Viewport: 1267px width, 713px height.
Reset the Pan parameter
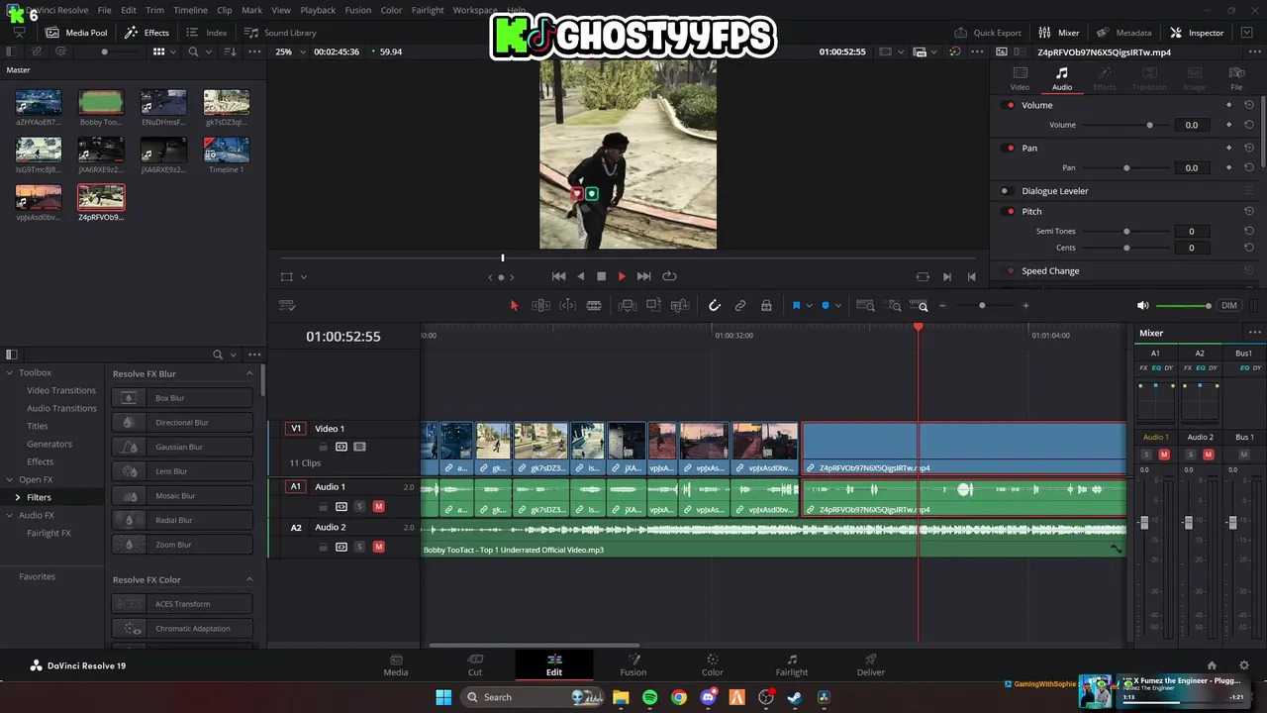tap(1249, 148)
